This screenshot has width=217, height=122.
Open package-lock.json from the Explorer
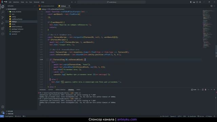[x=17, y=29]
